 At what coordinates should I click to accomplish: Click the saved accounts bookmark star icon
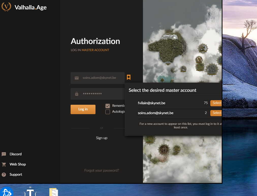click(x=129, y=77)
